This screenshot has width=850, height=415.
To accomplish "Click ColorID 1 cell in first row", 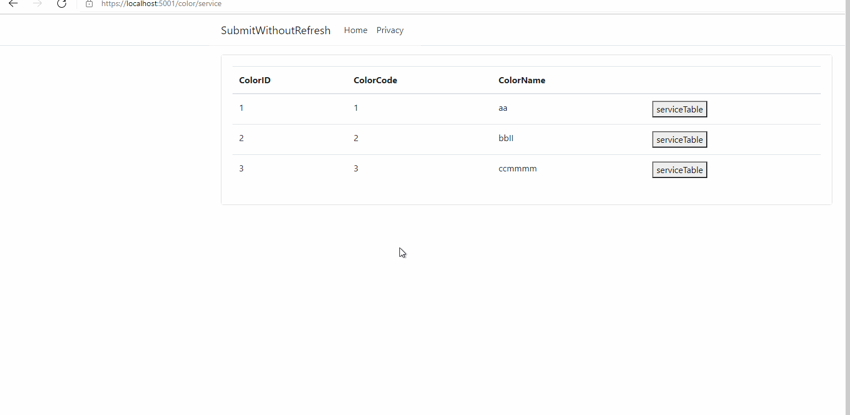I will 241,108.
